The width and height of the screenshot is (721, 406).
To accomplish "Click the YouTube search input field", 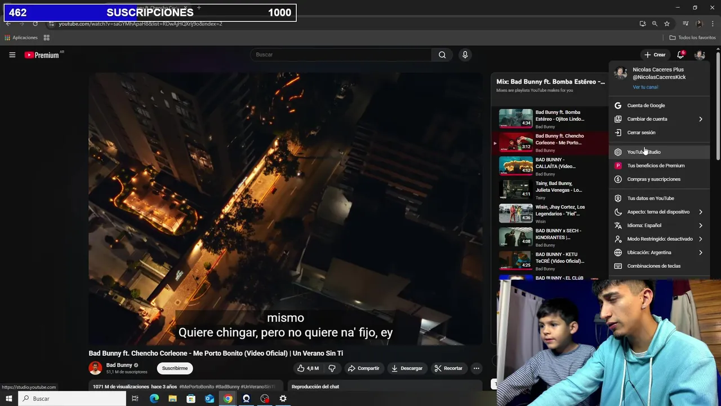I will click(x=341, y=55).
